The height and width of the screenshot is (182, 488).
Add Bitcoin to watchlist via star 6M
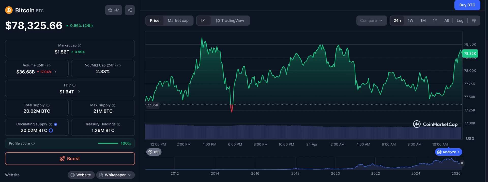tap(114, 10)
